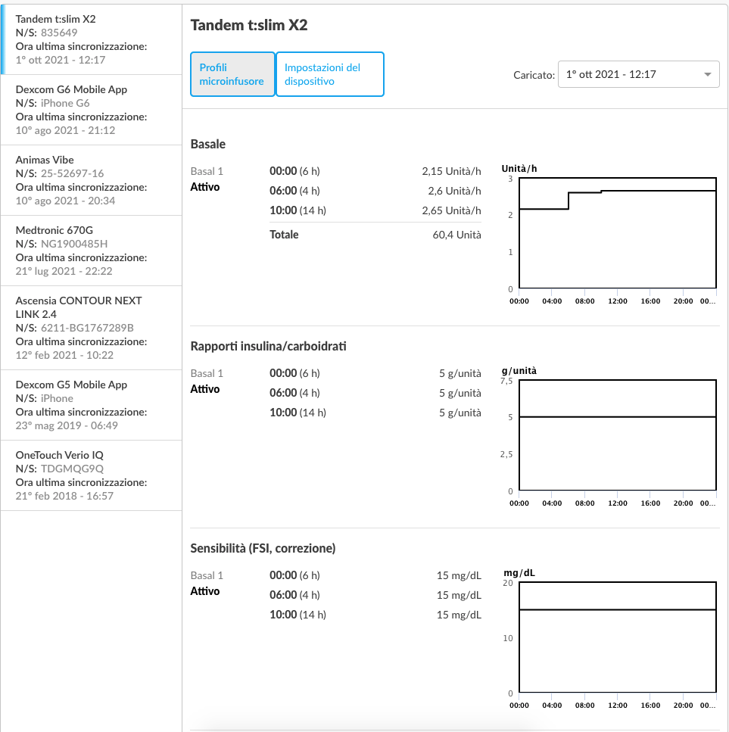
Task: Select Tandem t:slim X2 device in sidebar
Action: [92, 39]
